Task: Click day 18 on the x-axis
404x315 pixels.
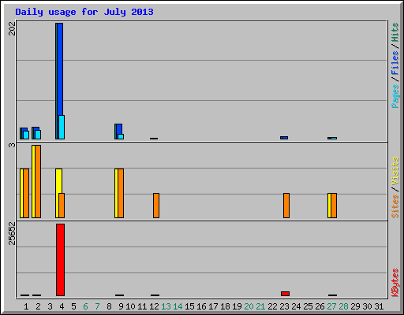Action: pos(225,306)
